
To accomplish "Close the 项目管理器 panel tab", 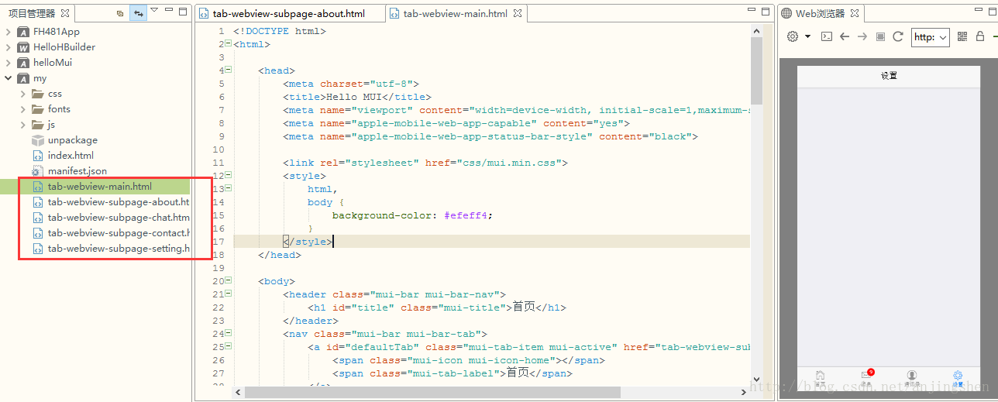I will pos(65,13).
